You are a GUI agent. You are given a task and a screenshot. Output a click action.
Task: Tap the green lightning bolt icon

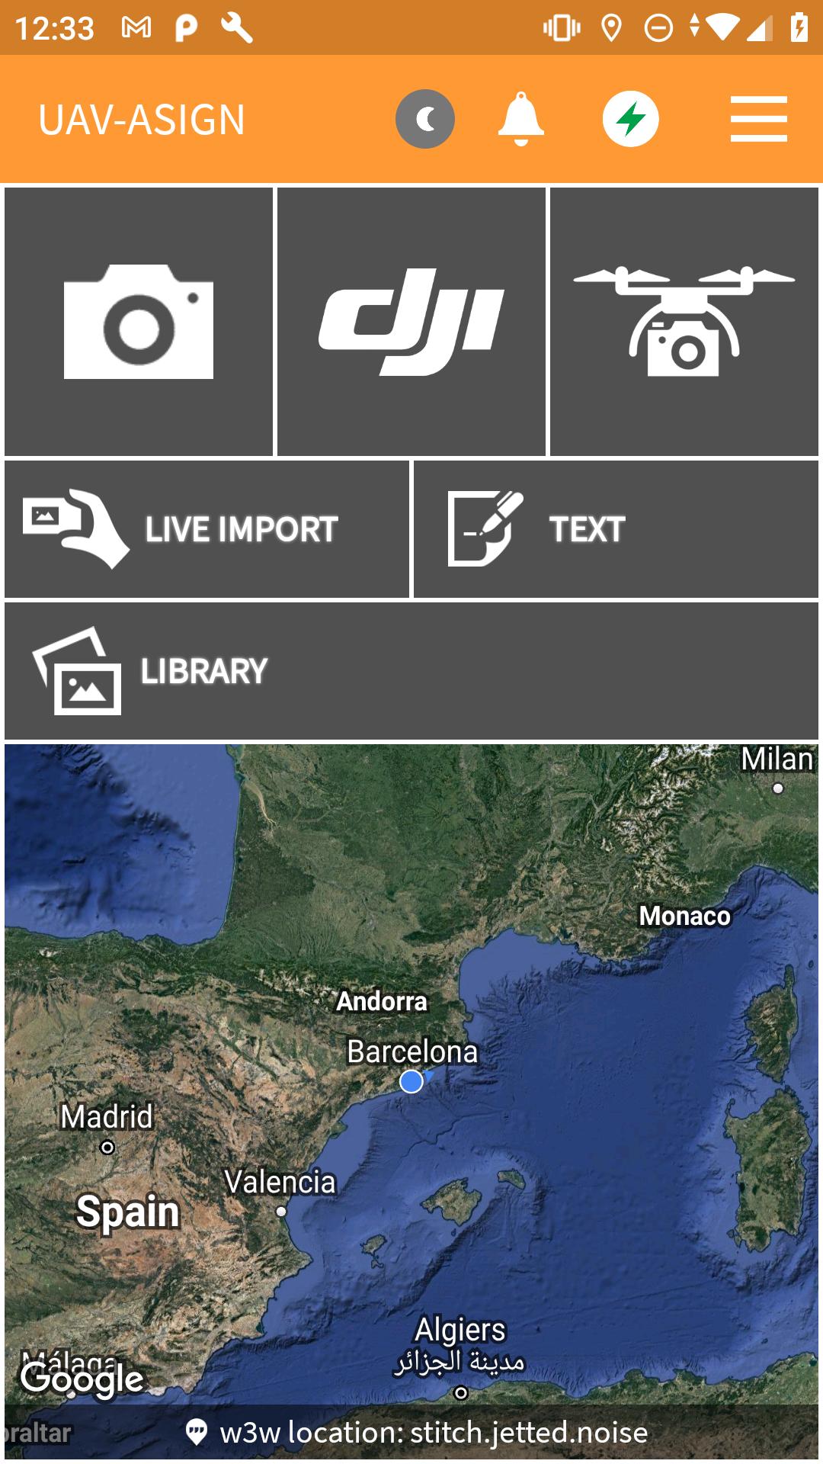[631, 119]
